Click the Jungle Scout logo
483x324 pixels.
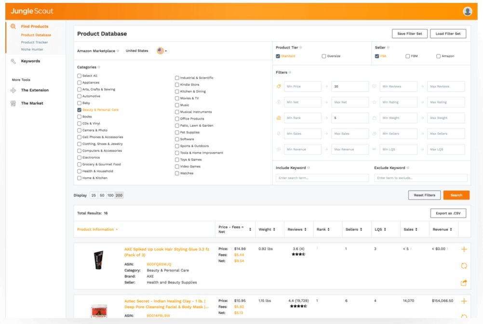pos(32,12)
